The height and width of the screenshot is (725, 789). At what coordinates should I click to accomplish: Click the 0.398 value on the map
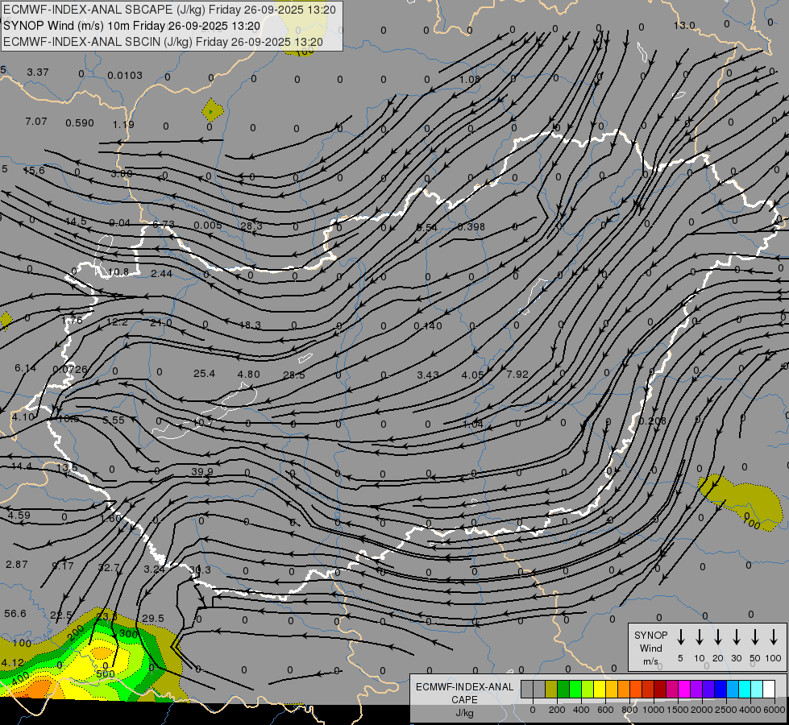[x=471, y=227]
